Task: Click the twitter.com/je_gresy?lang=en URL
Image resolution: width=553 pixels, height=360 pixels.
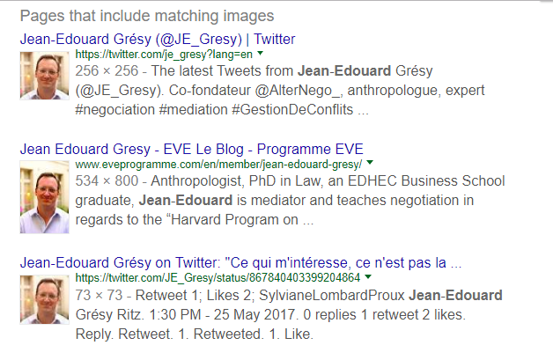Action: [x=164, y=55]
